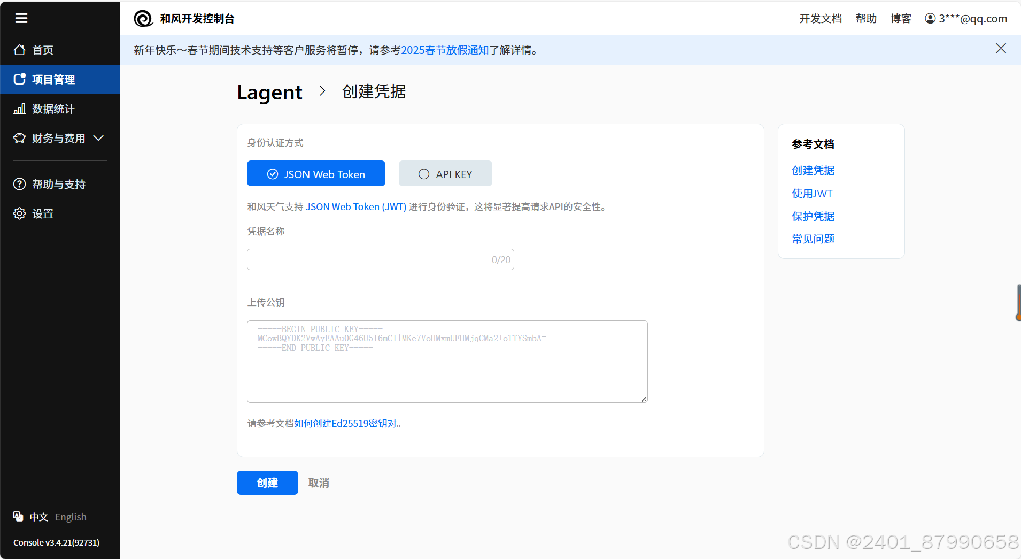Open 常见问题 reference document
Image resolution: width=1021 pixels, height=559 pixels.
click(813, 239)
